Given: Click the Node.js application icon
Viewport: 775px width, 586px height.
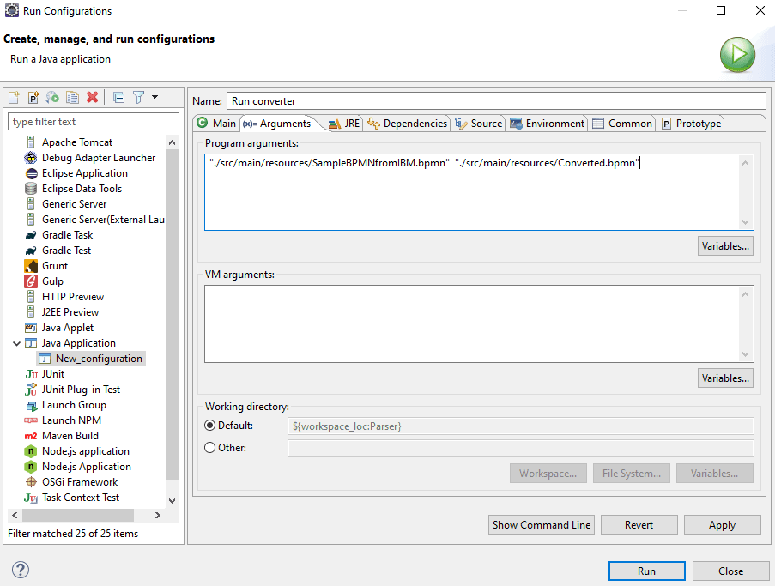Looking at the screenshot, I should click(31, 451).
